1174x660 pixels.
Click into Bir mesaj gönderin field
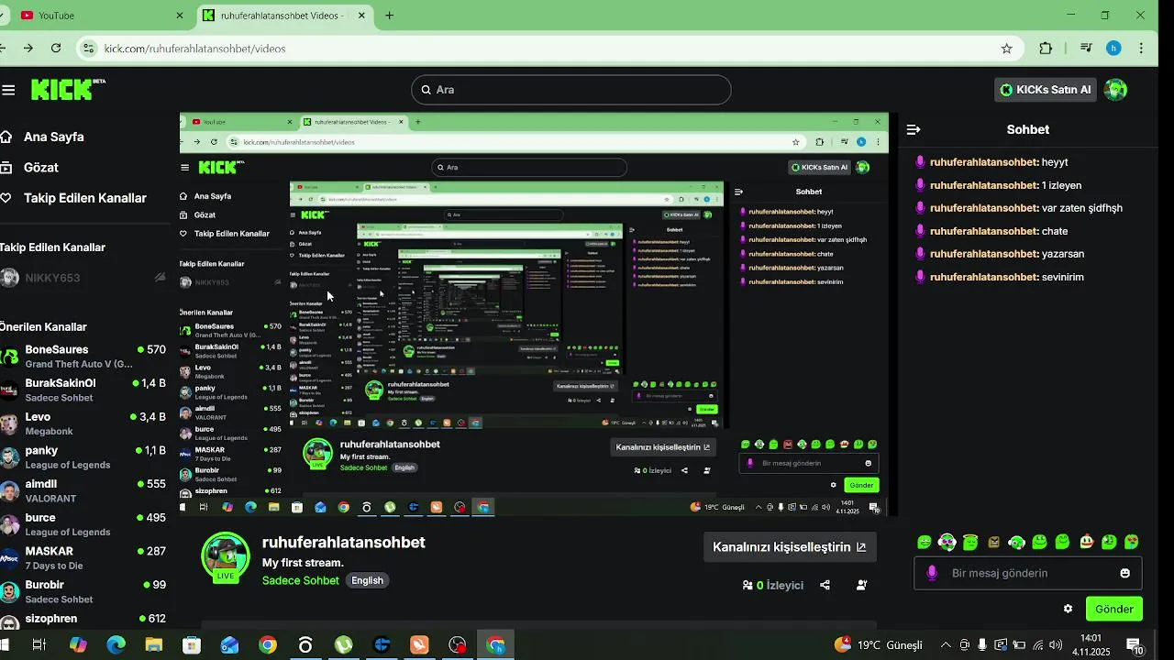click(1027, 573)
